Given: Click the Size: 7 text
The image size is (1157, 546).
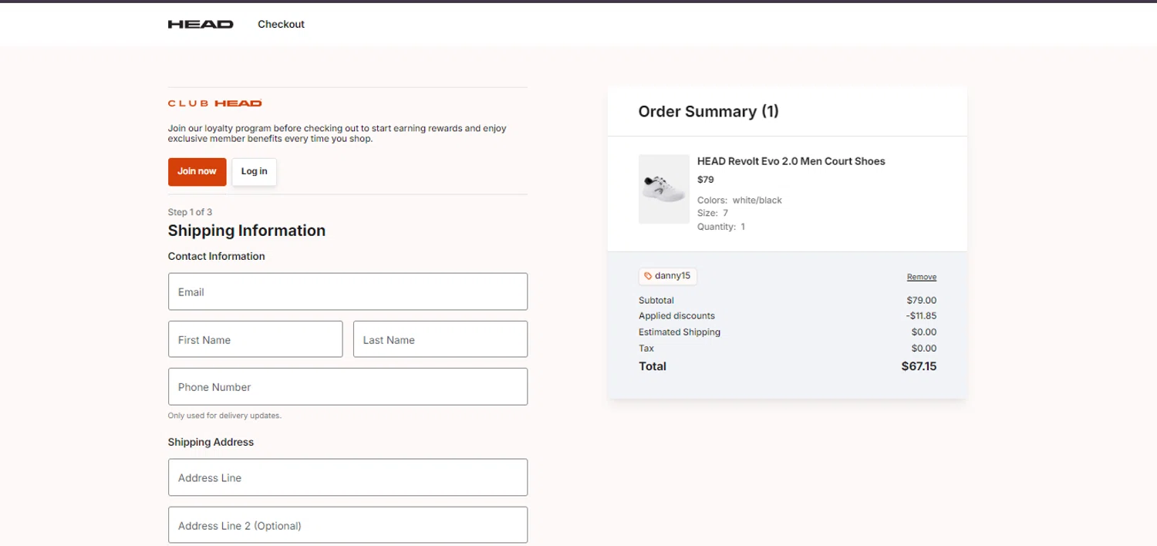Looking at the screenshot, I should (713, 214).
